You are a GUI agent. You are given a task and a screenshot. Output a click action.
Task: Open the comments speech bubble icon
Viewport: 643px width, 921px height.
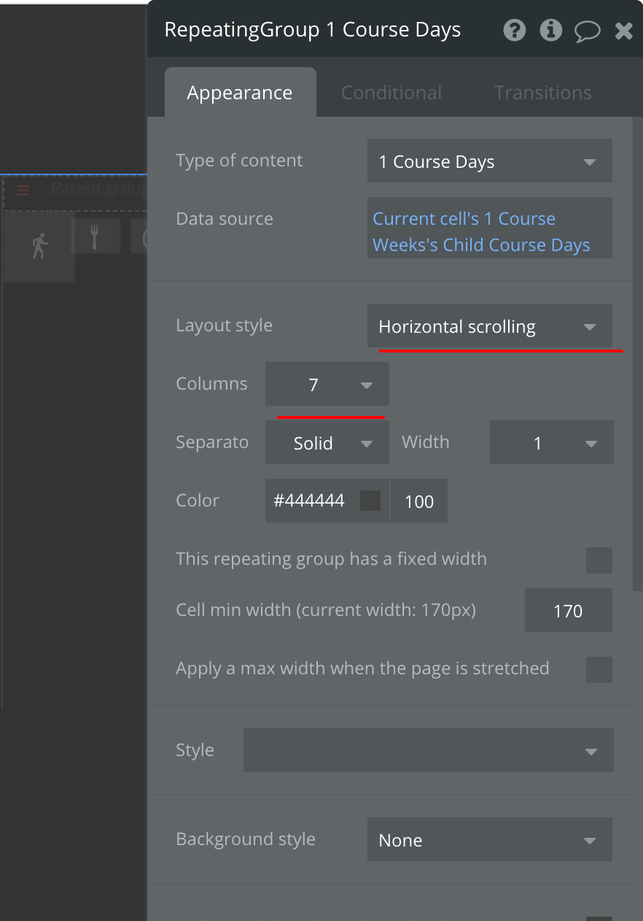point(588,31)
